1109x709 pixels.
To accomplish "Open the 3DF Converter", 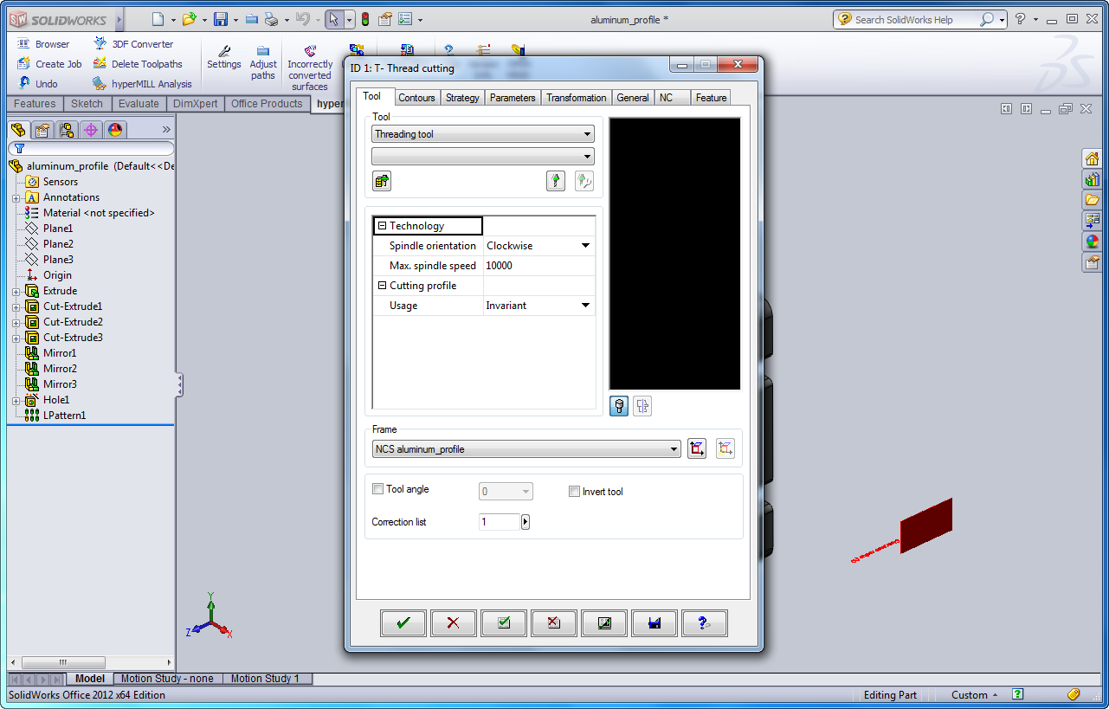I will pyautogui.click(x=133, y=44).
